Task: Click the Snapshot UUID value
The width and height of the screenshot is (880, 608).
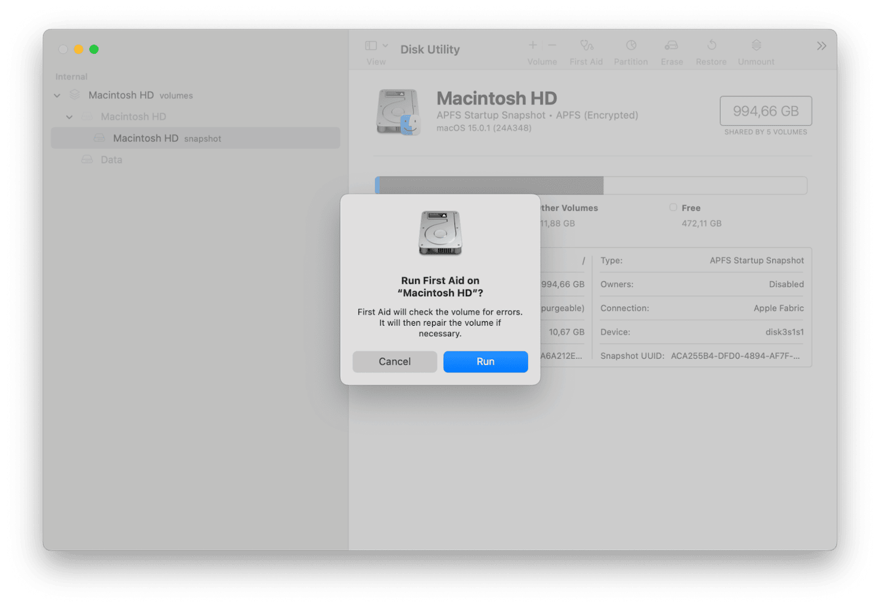Action: pyautogui.click(x=736, y=356)
